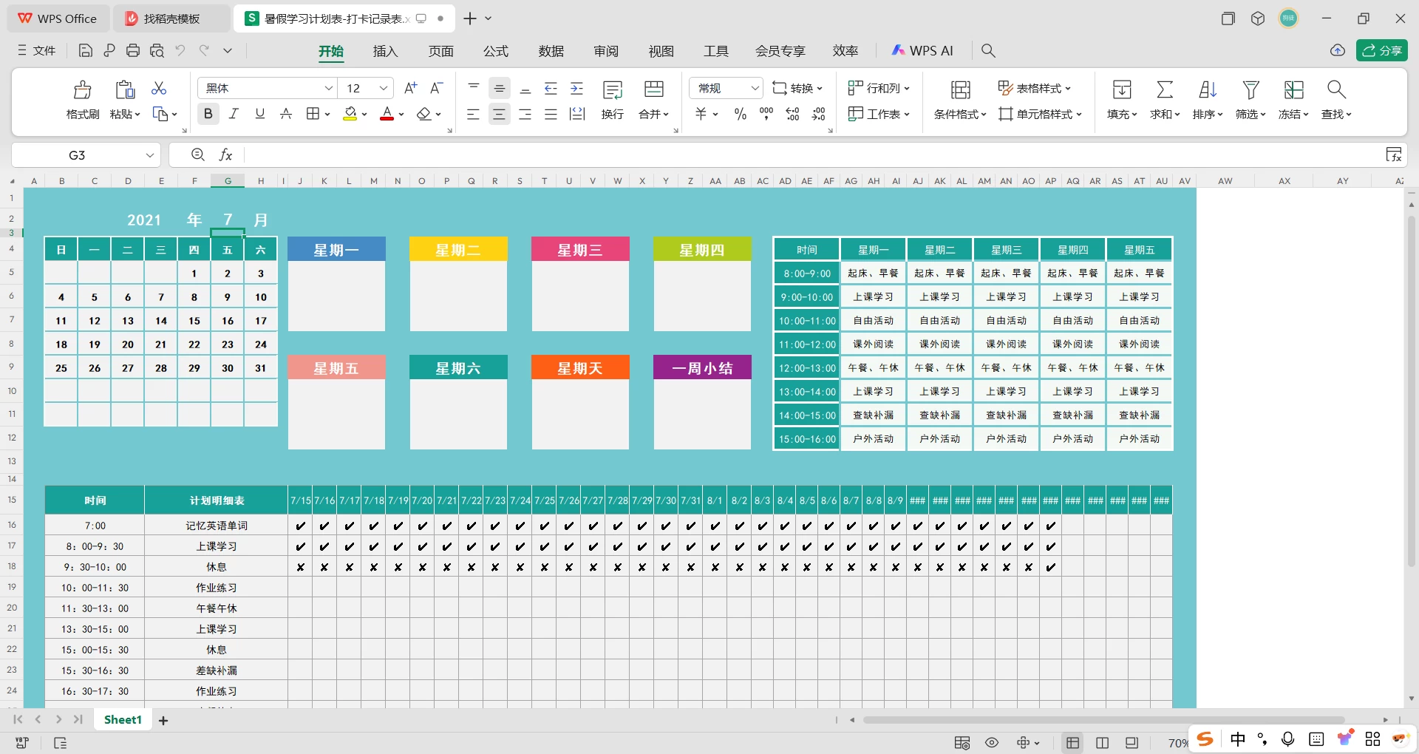Apply strikethrough text formatting icon

286,114
